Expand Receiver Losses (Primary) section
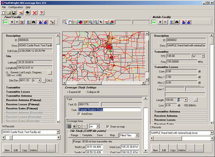This screenshot has height=157, width=215. (23, 104)
